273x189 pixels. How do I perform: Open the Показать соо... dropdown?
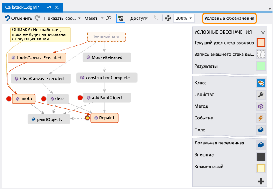click(62, 18)
